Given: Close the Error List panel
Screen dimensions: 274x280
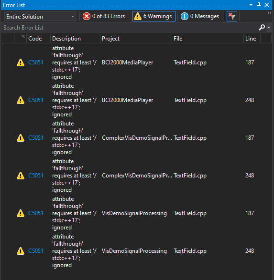Looking at the screenshot, I should (x=267, y=5).
